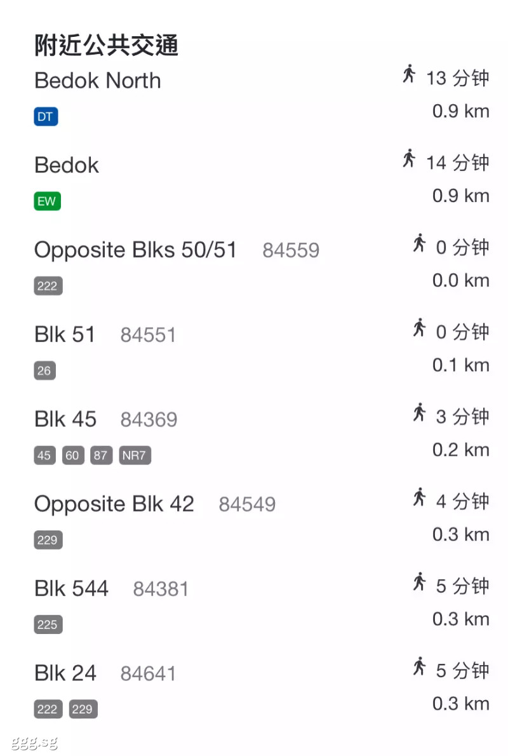Click walking icon beside 13 分钟
Viewport: 508px width, 756px height.
[409, 74]
